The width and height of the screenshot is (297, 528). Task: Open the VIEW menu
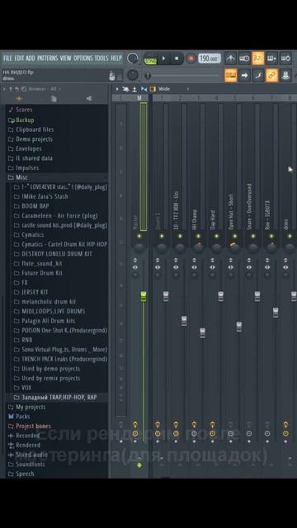[65, 59]
